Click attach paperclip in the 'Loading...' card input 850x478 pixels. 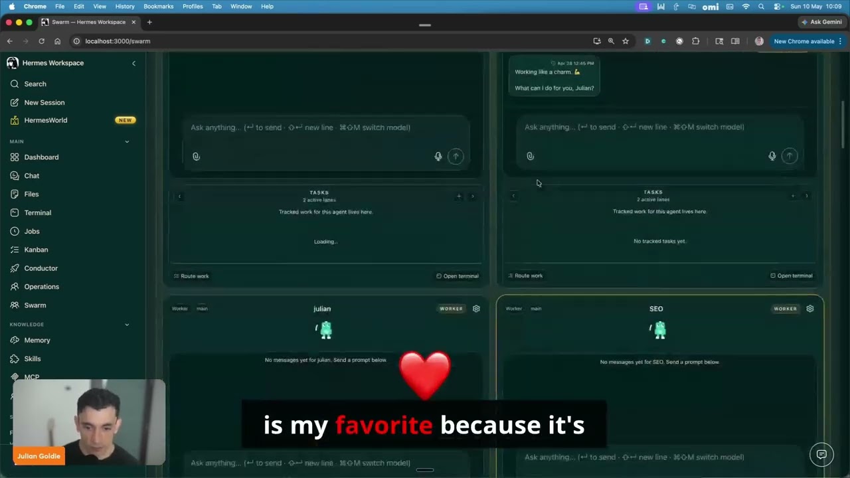[196, 157]
